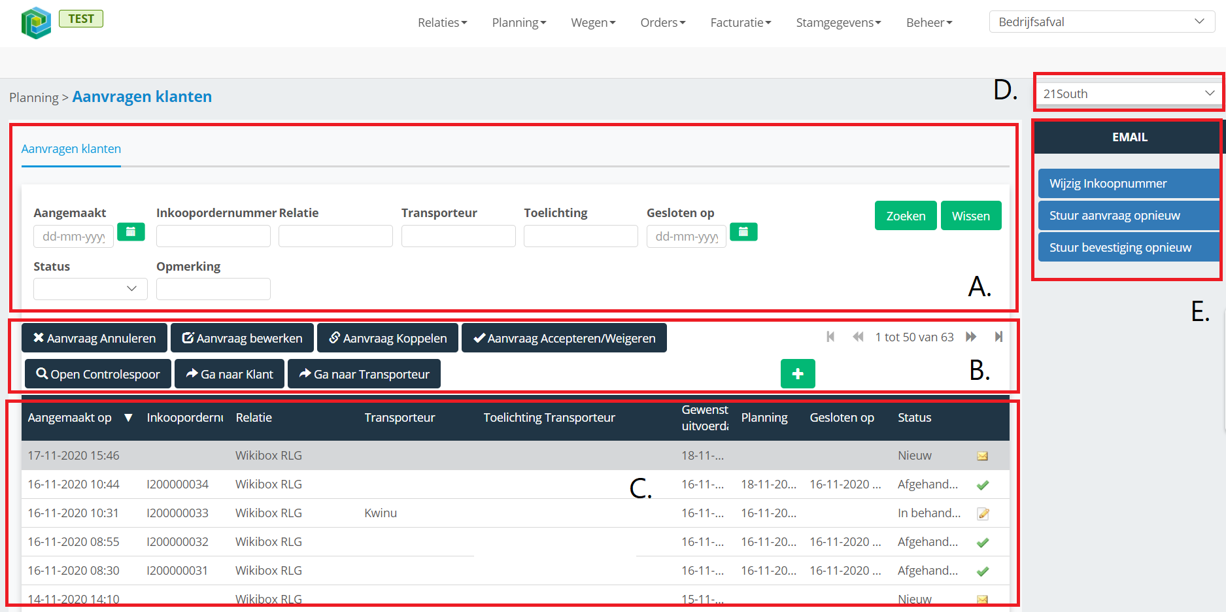
Task: Expand the Bedrijfsafval dropdown
Action: click(x=1102, y=22)
